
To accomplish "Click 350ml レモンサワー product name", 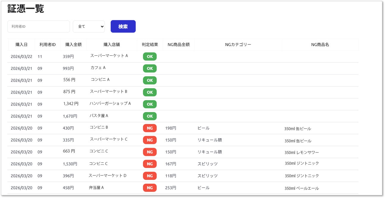I will click(301, 153).
